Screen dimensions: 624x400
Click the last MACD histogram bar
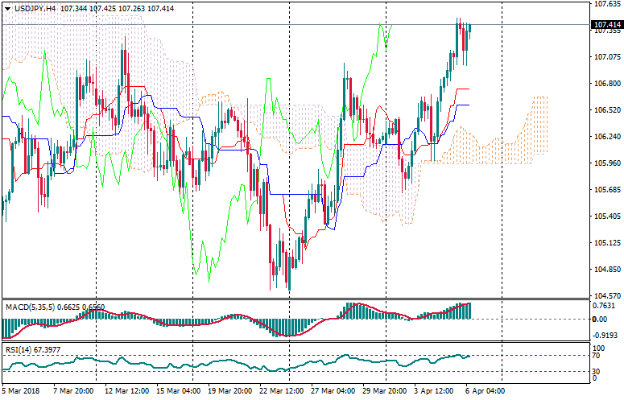pyautogui.click(x=469, y=310)
